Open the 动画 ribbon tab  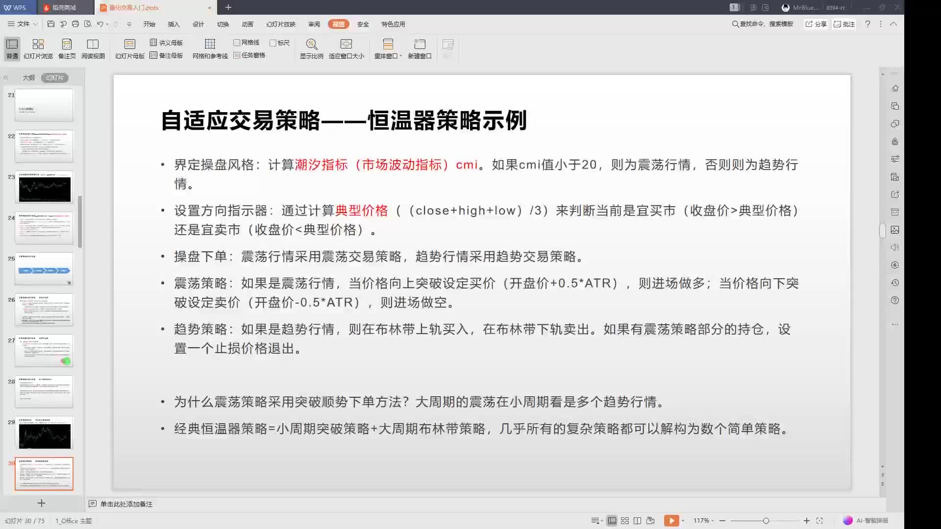tap(248, 24)
